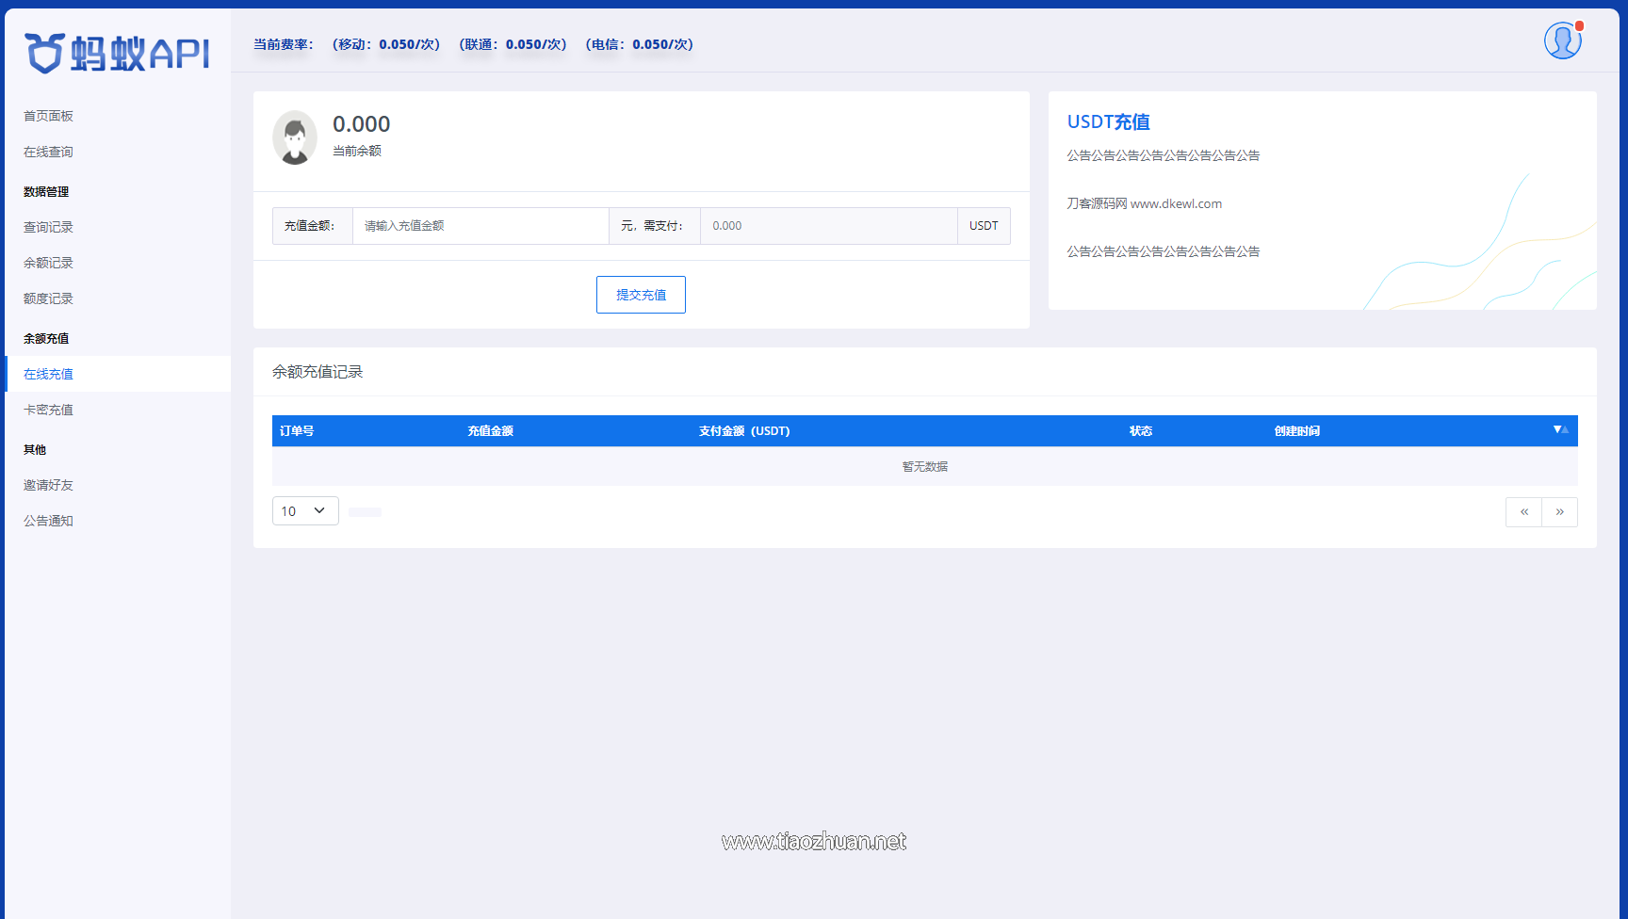Image resolution: width=1628 pixels, height=919 pixels.
Task: Open the user profile avatar icon
Action: pyautogui.click(x=1562, y=40)
